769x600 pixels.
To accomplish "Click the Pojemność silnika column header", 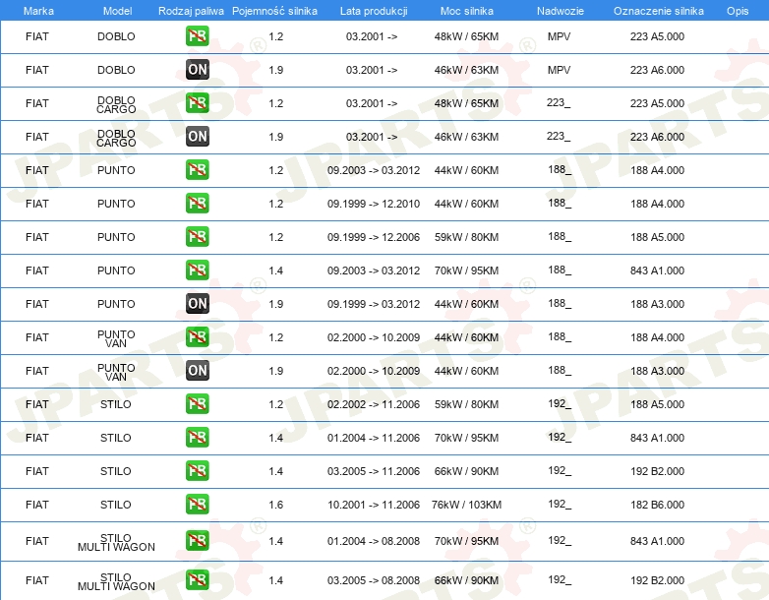I will [274, 11].
